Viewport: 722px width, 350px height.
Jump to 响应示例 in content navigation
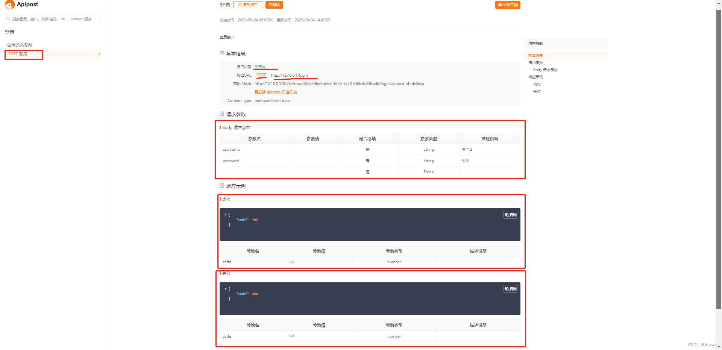tap(535, 77)
